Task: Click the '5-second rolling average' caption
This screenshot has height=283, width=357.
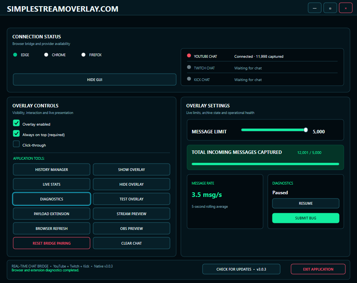Action: coord(210,207)
